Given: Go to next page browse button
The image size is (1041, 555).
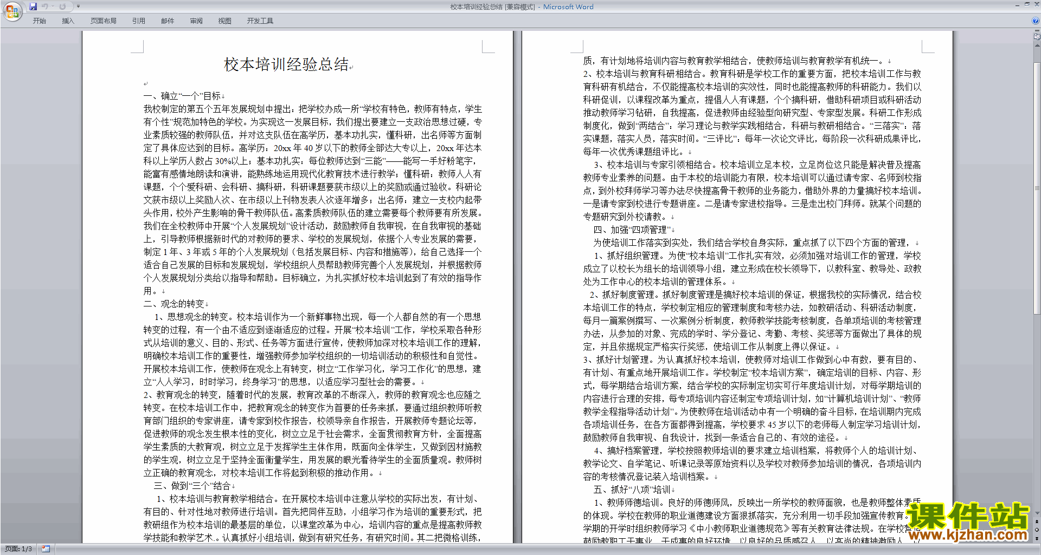Looking at the screenshot, I should click(1037, 538).
